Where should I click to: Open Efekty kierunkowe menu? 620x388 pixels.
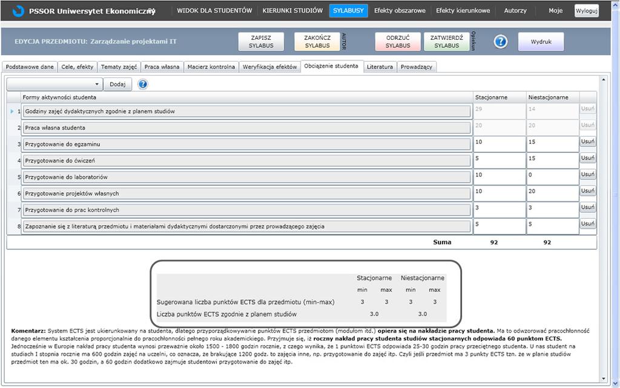463,11
